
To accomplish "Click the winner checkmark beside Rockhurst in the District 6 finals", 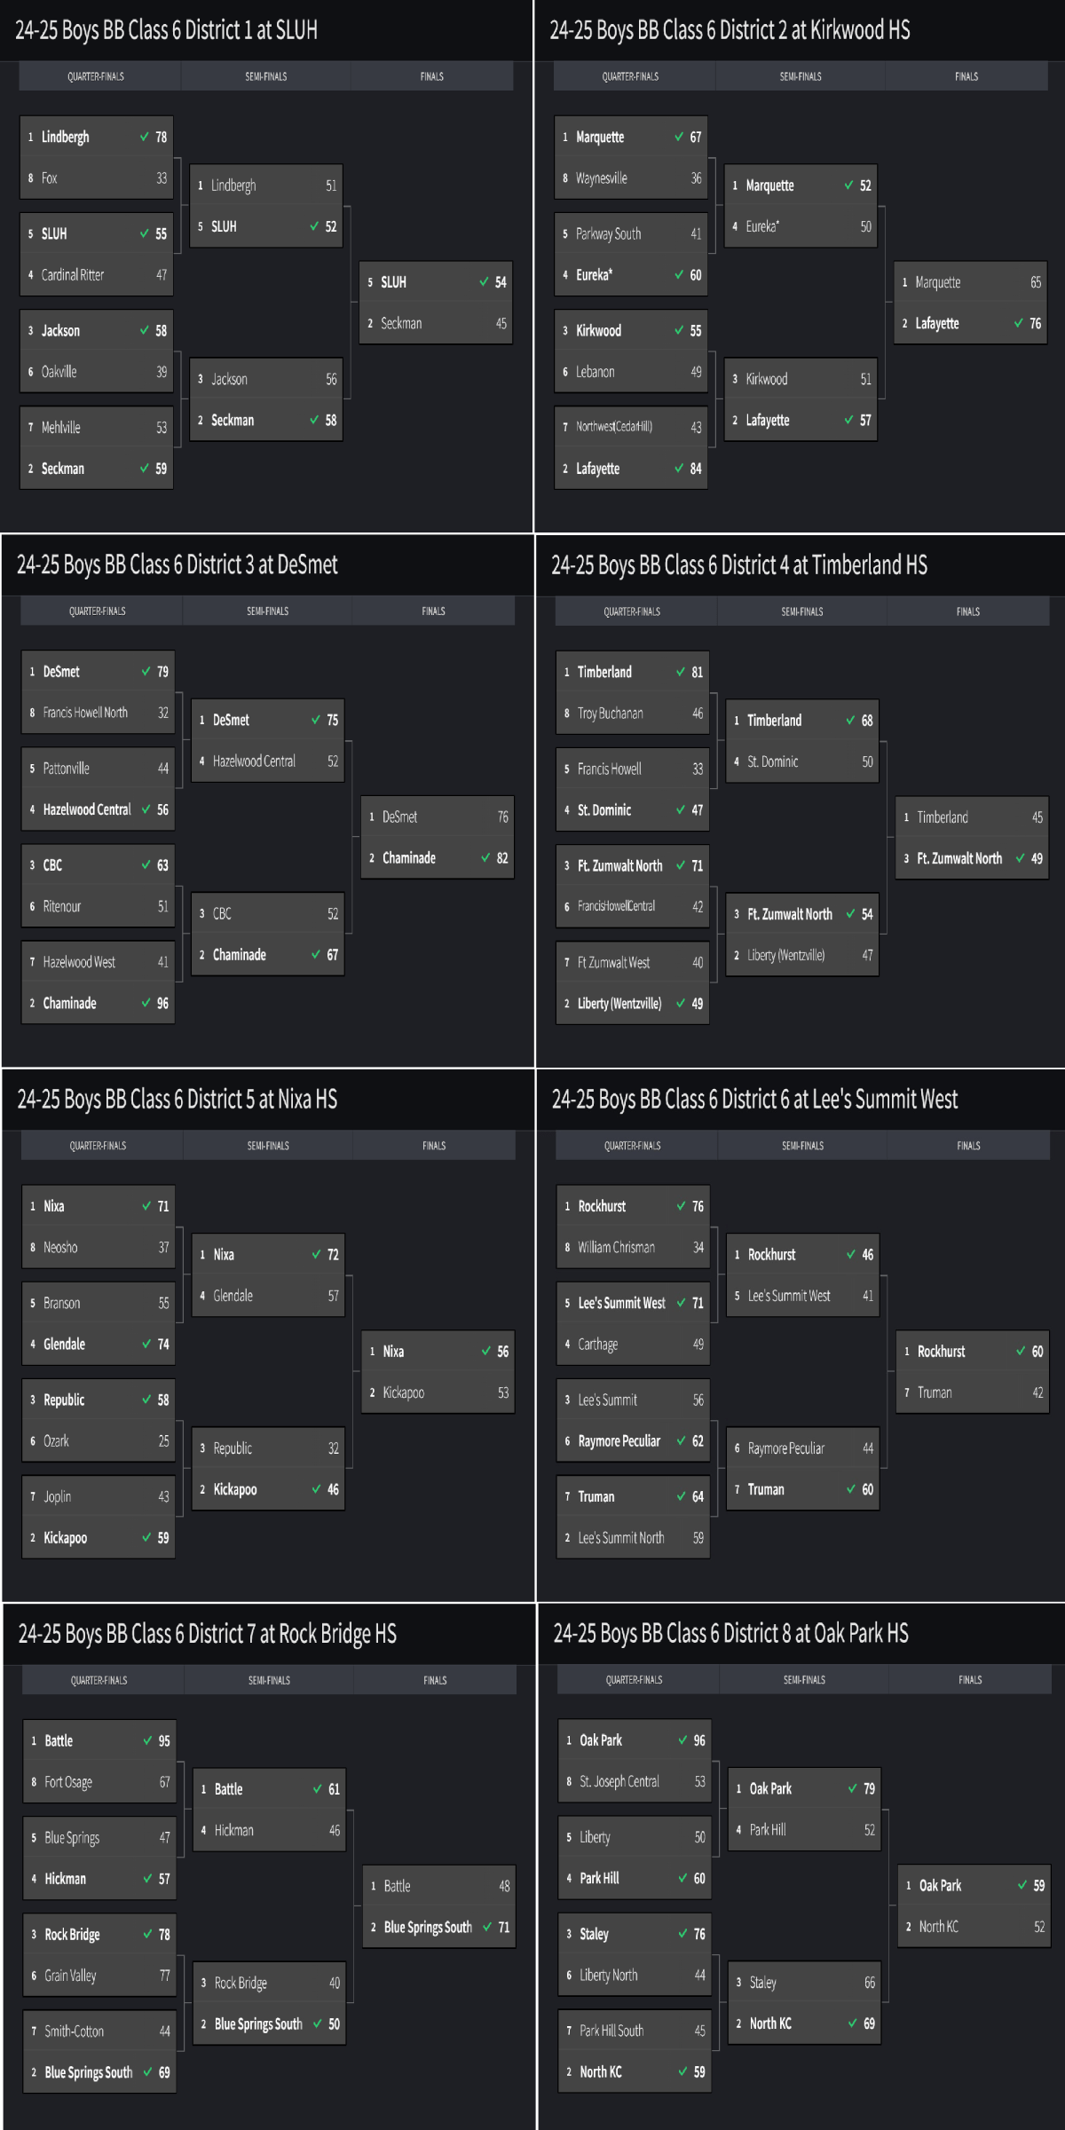I will 1021,1351.
